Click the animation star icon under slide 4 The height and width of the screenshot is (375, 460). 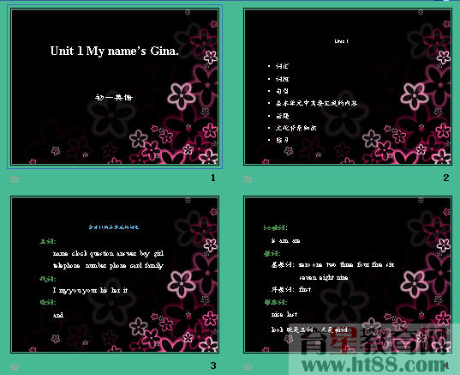click(x=248, y=367)
